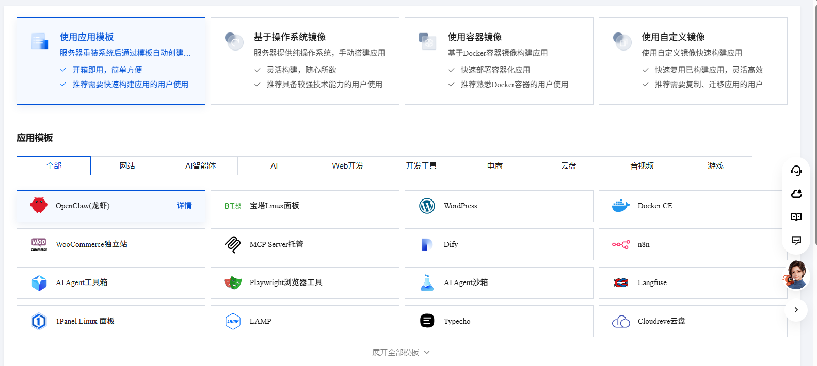Viewport: 817px width, 366px height.
Task: Choose the Langfuse label
Action: pyautogui.click(x=652, y=282)
